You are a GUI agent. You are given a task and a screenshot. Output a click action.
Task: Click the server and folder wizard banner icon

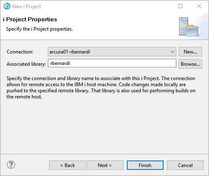coord(189,27)
